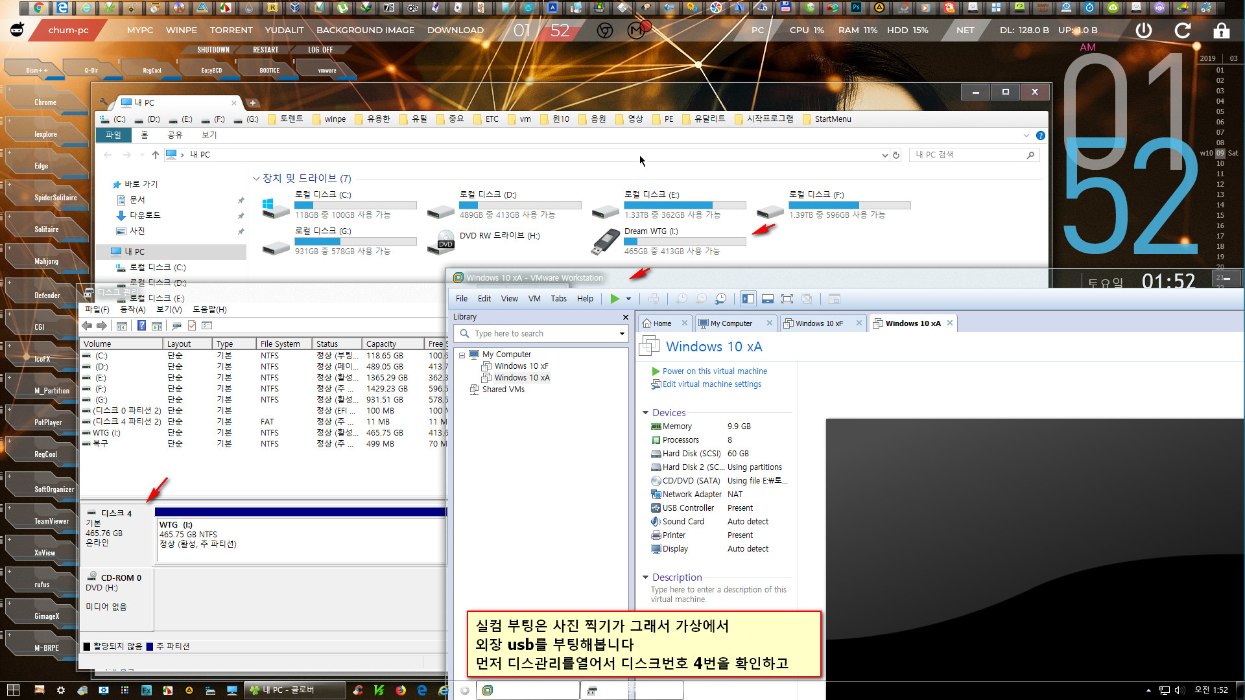
Task: Click volume speaker icon in system tray
Action: click(1180, 690)
